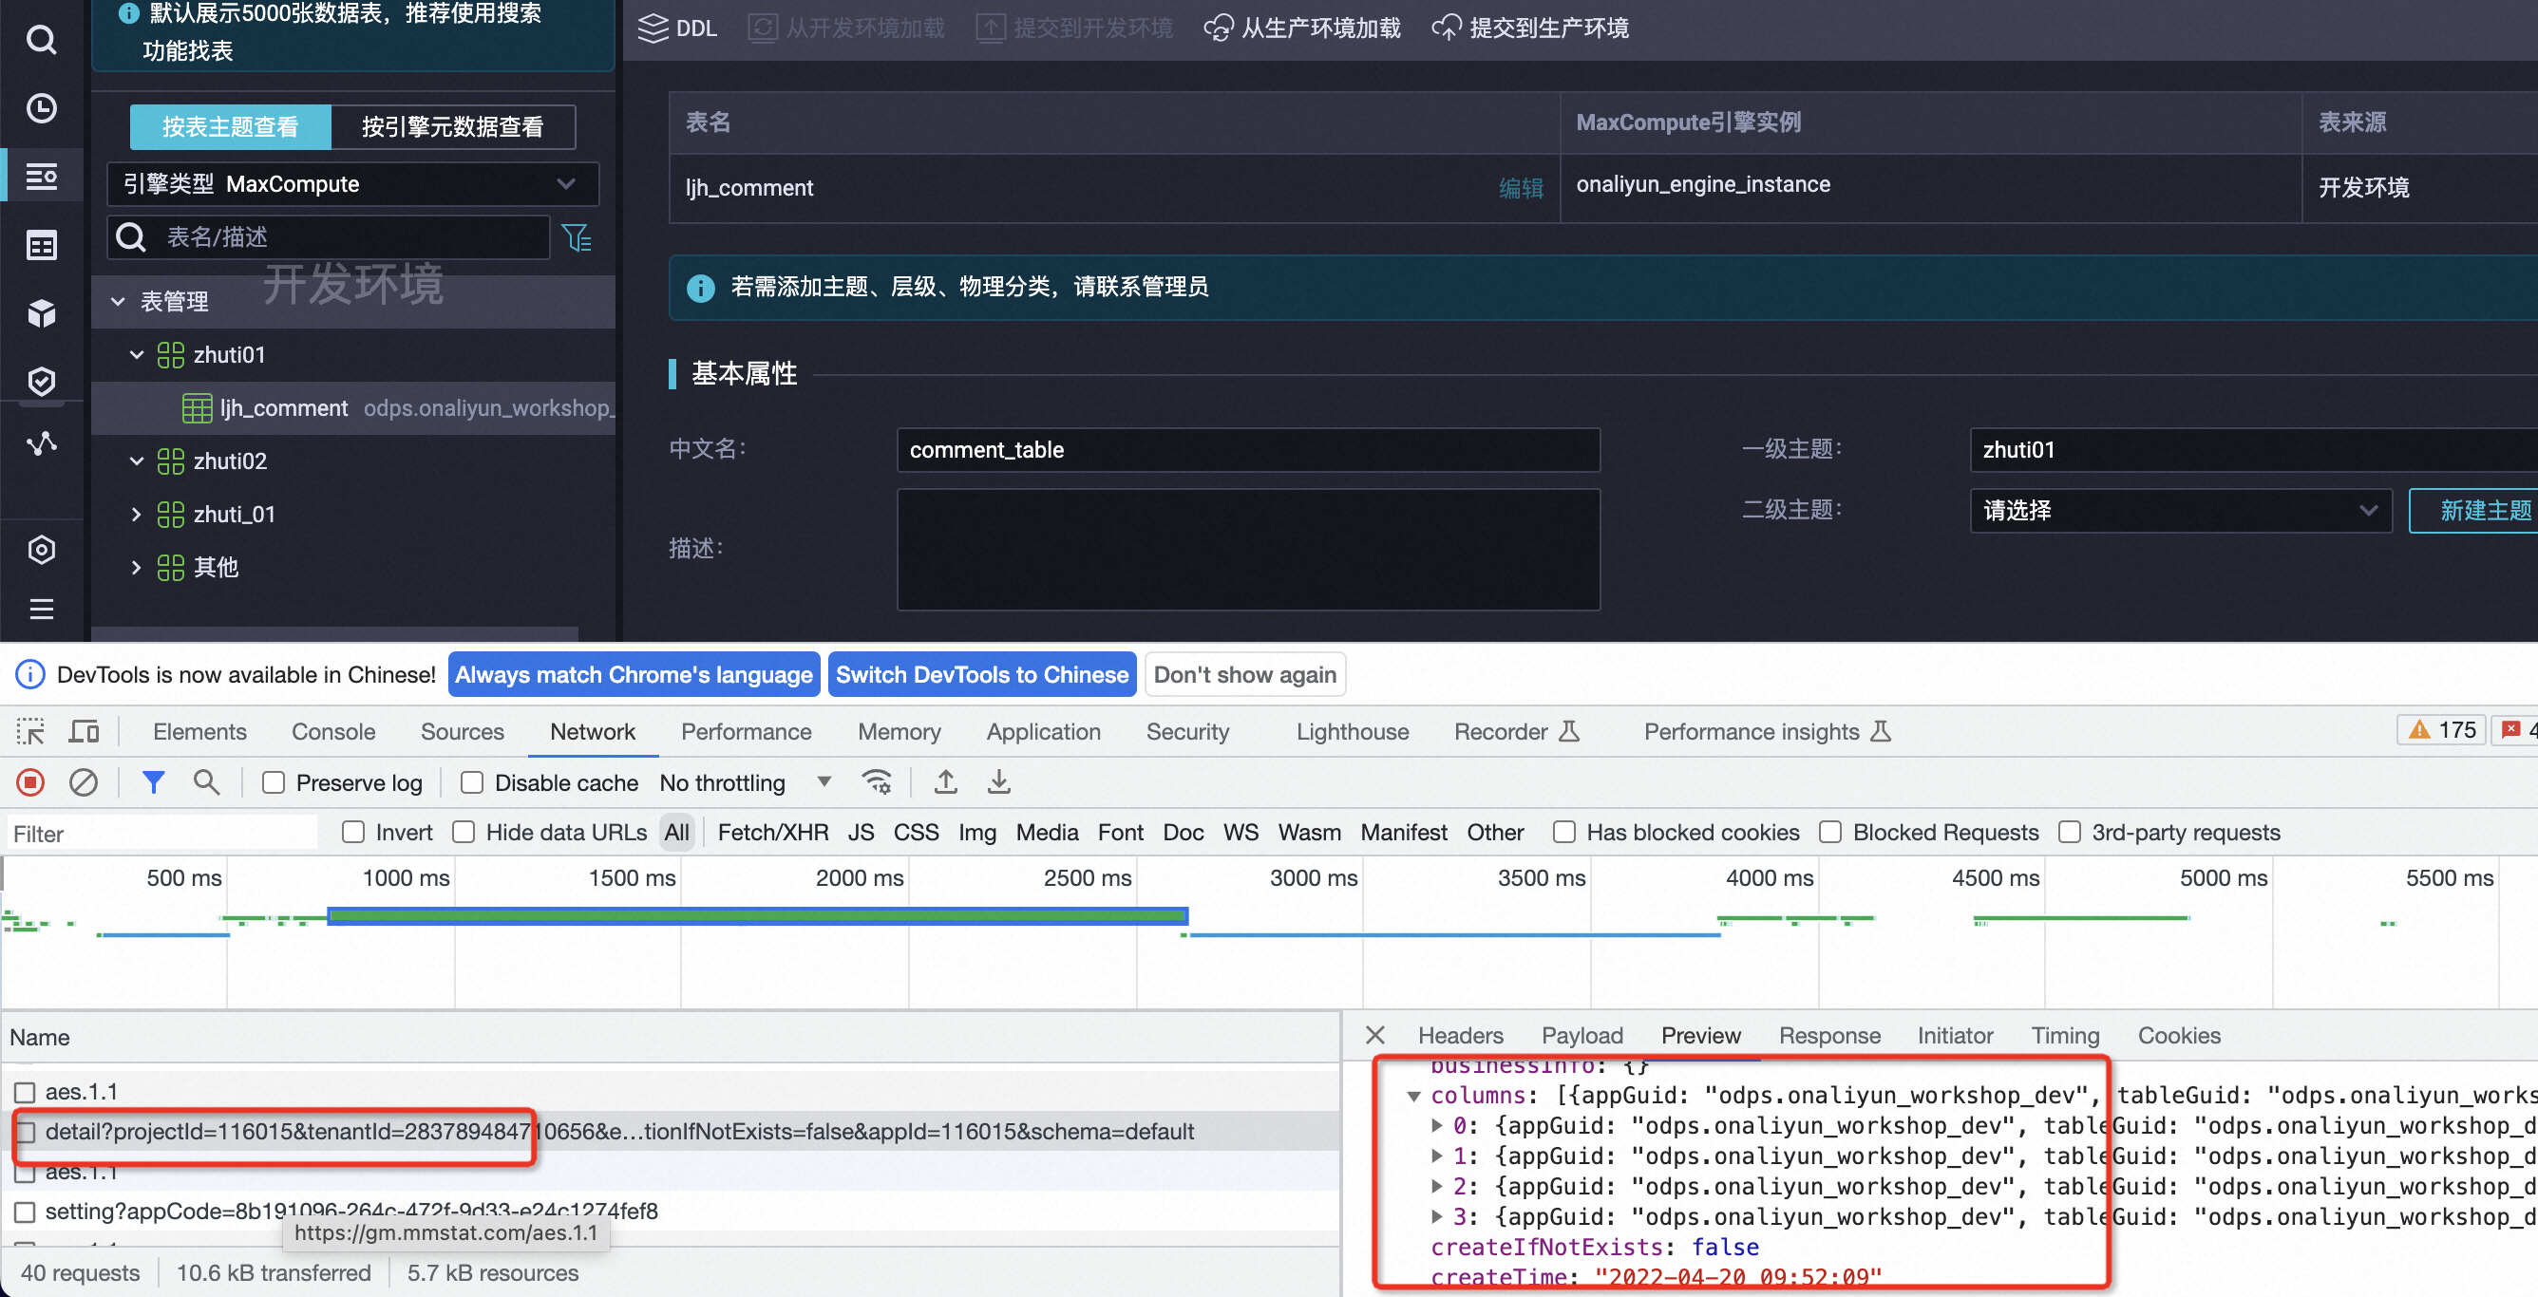Enable Preserve log checkbox
2538x1297 pixels.
click(x=274, y=783)
